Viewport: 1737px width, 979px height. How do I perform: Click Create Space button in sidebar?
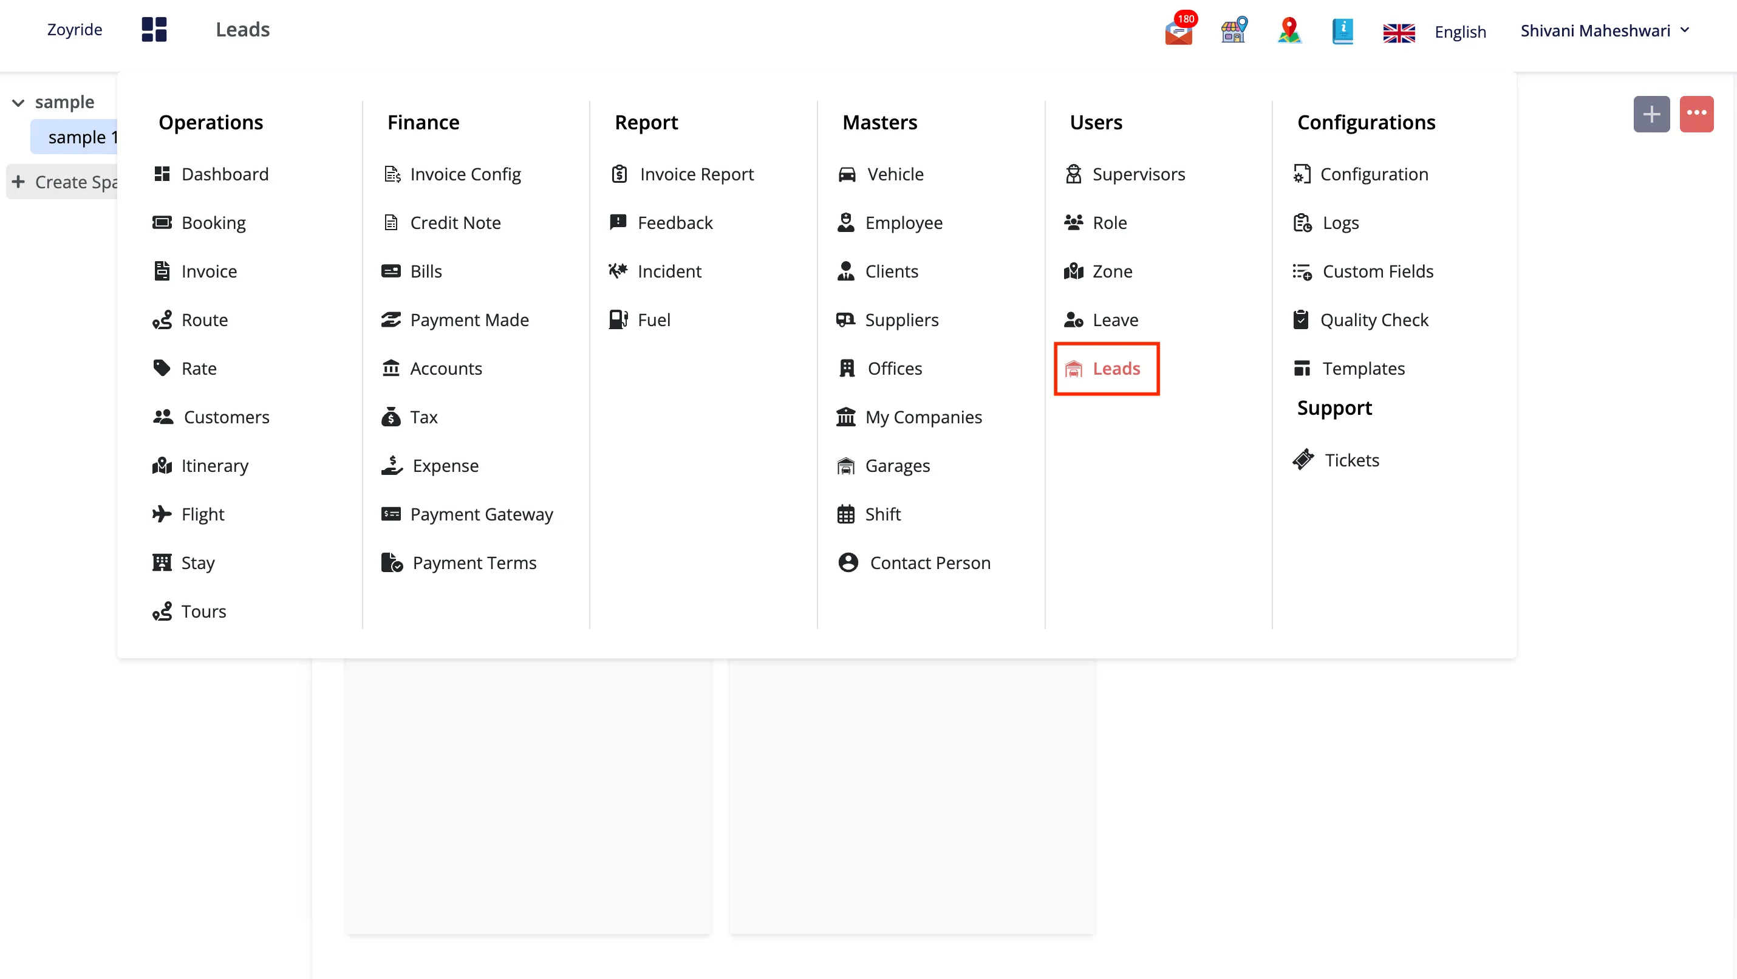pyautogui.click(x=62, y=182)
